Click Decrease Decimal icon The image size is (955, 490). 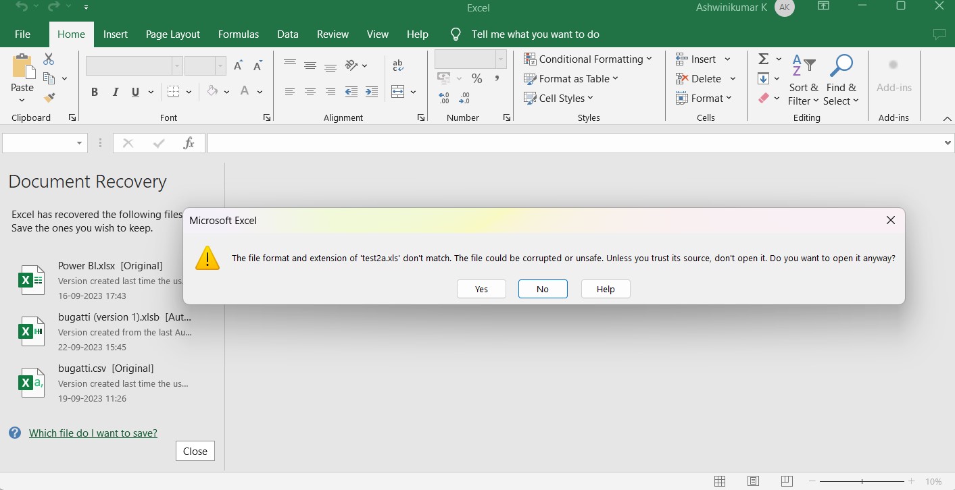click(464, 99)
